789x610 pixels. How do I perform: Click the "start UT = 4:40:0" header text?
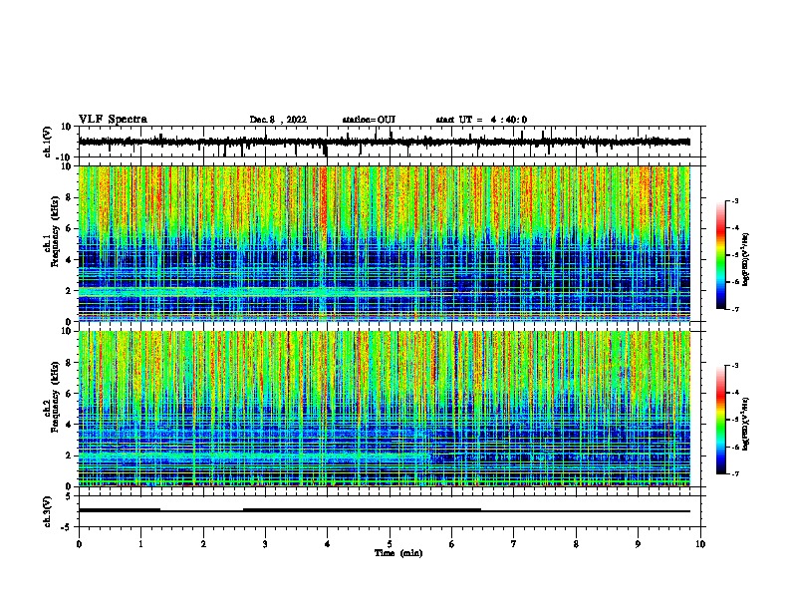[481, 120]
